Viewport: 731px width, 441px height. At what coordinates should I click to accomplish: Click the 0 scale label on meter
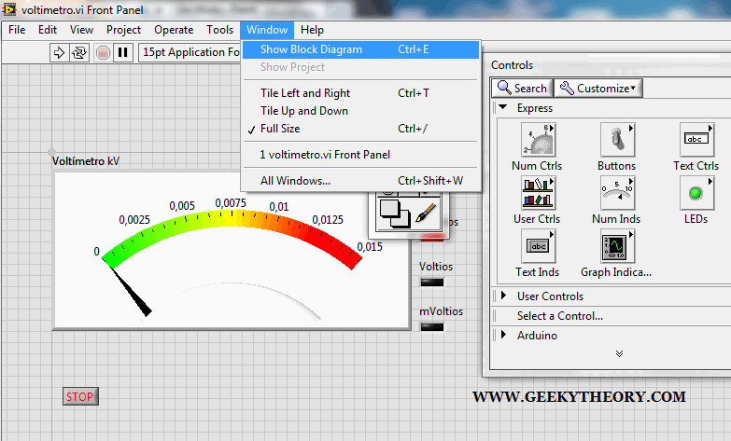96,252
